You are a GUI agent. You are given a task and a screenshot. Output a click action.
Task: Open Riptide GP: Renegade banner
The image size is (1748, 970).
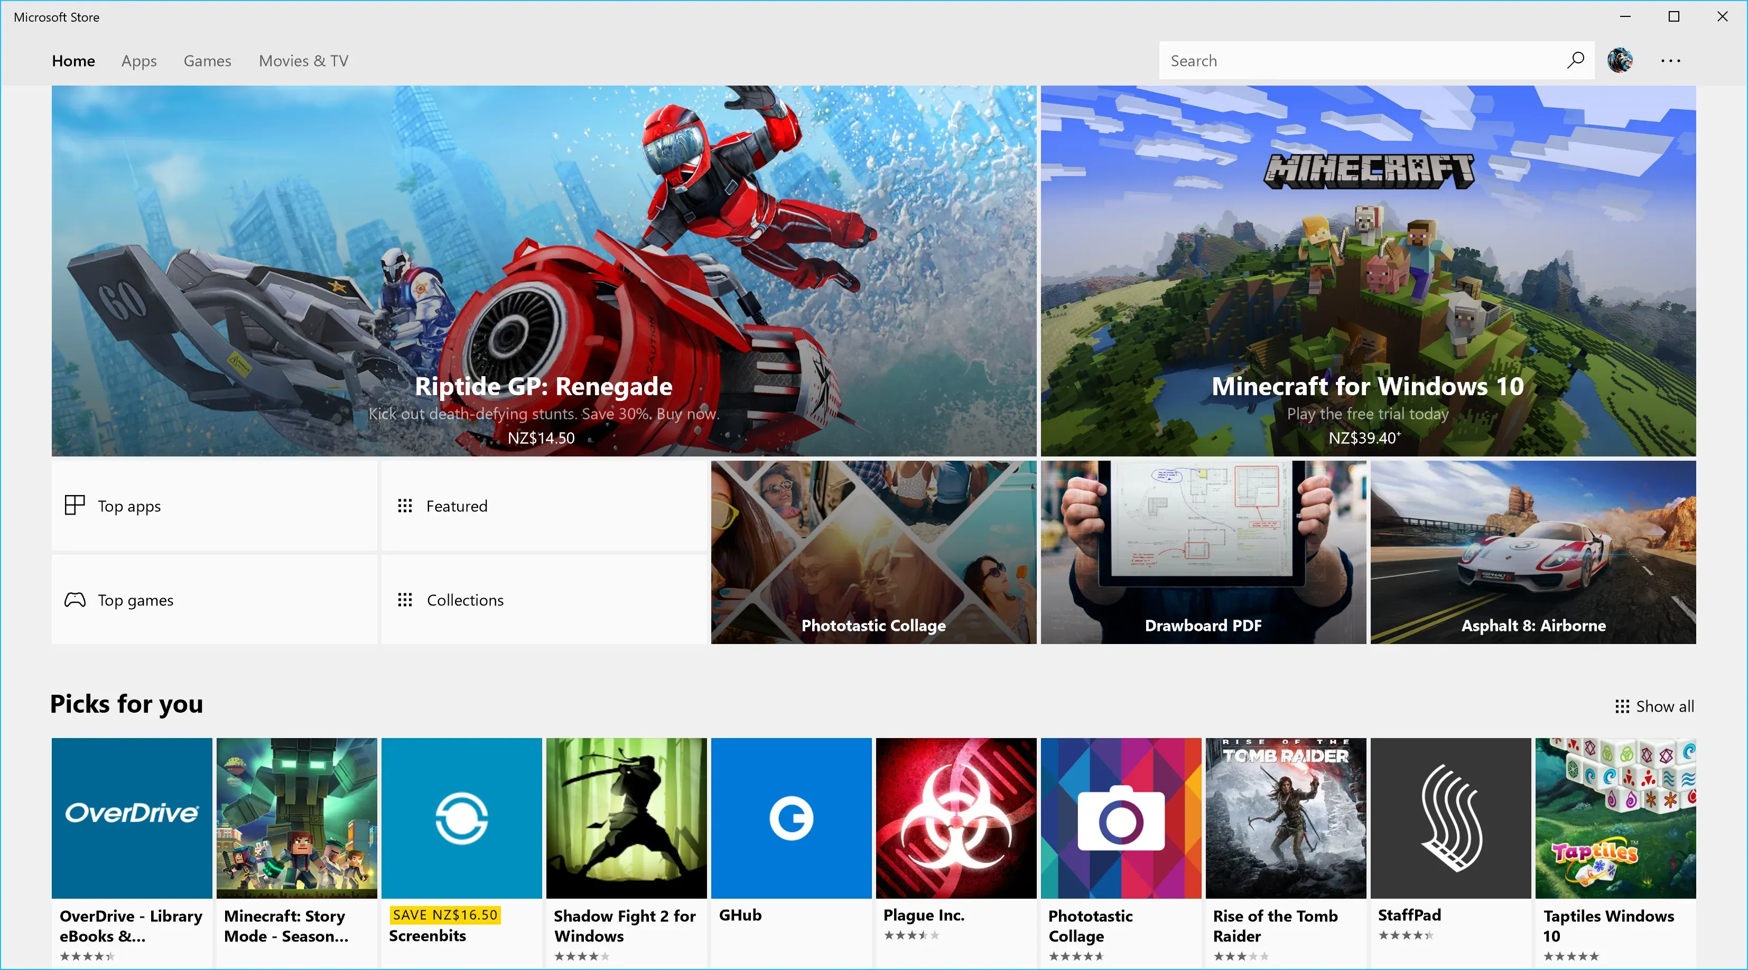pos(544,271)
